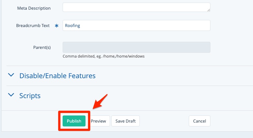The height and width of the screenshot is (138, 253).
Task: Expand the Scripts section chevron
Action: coord(11,95)
